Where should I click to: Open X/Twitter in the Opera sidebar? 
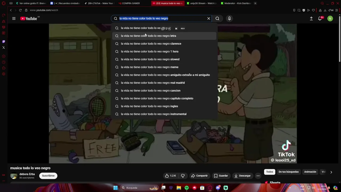click(3, 47)
